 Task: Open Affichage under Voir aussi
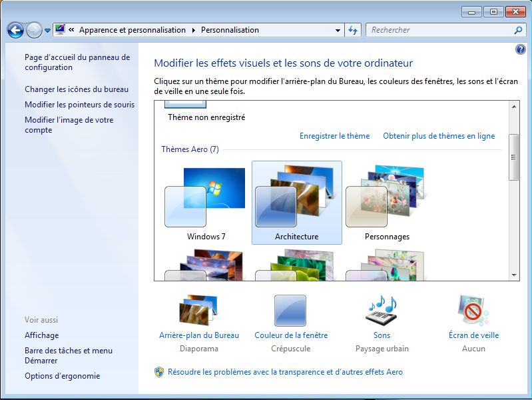point(41,335)
